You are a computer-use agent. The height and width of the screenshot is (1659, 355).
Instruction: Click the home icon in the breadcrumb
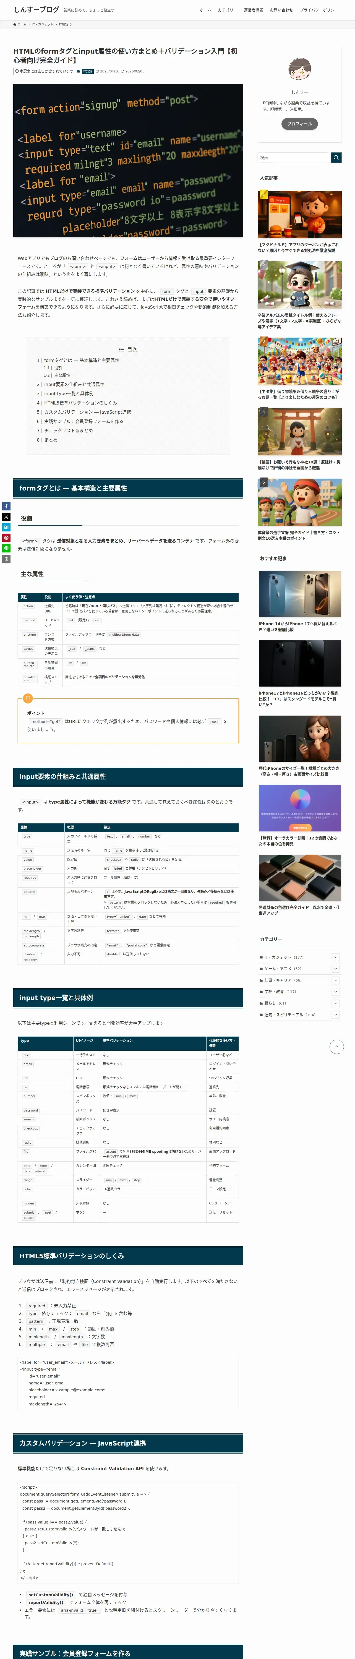15,25
